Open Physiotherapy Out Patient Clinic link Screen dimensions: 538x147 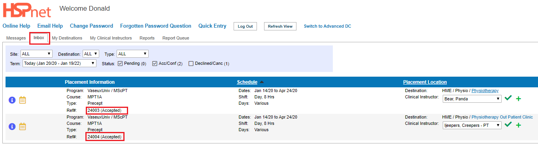502,117
